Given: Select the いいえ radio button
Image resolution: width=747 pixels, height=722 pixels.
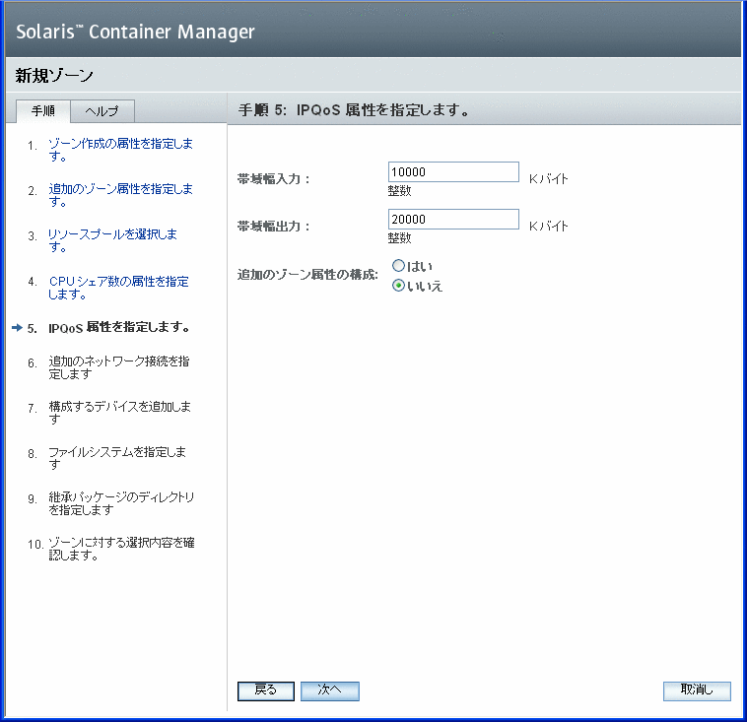Looking at the screenshot, I should point(398,286).
